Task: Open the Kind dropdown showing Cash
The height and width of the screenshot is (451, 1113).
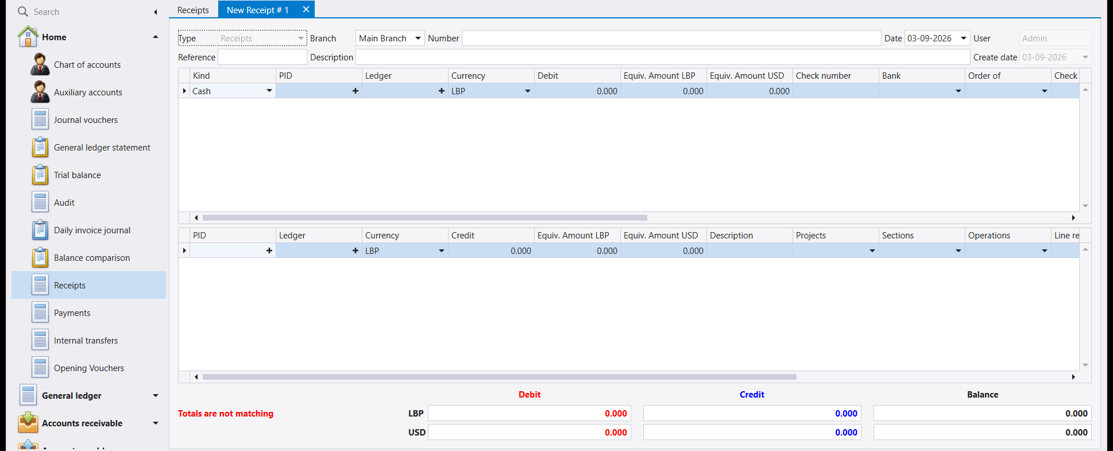Action: pos(269,91)
